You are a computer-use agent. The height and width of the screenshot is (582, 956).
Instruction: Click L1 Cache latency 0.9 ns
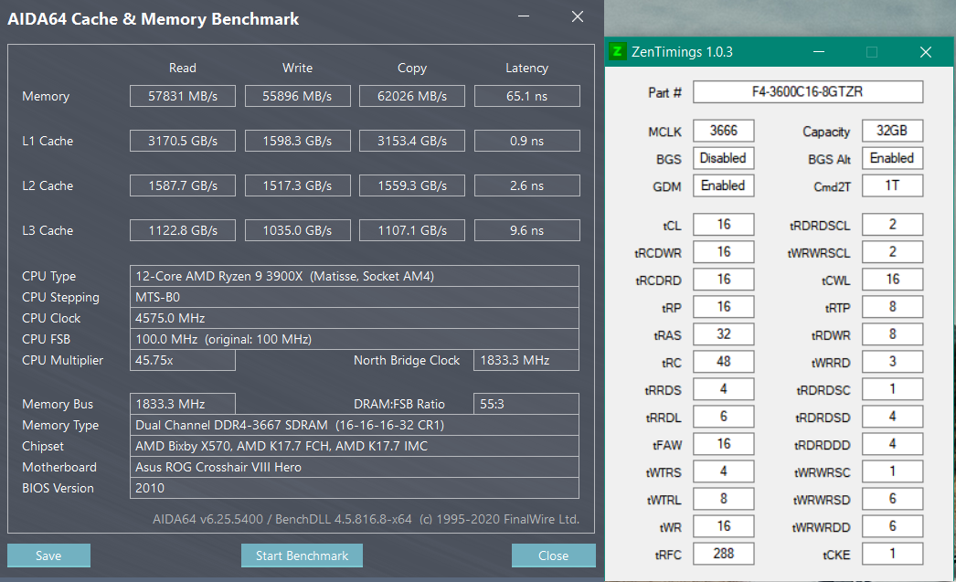click(x=526, y=141)
